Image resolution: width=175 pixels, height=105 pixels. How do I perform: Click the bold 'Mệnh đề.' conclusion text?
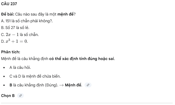click(x=74, y=85)
